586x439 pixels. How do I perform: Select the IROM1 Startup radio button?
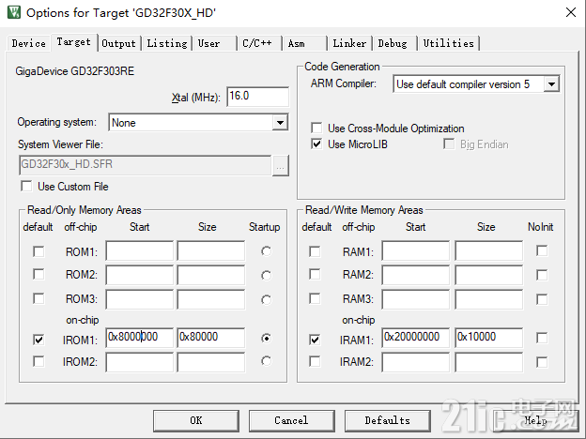(x=266, y=339)
